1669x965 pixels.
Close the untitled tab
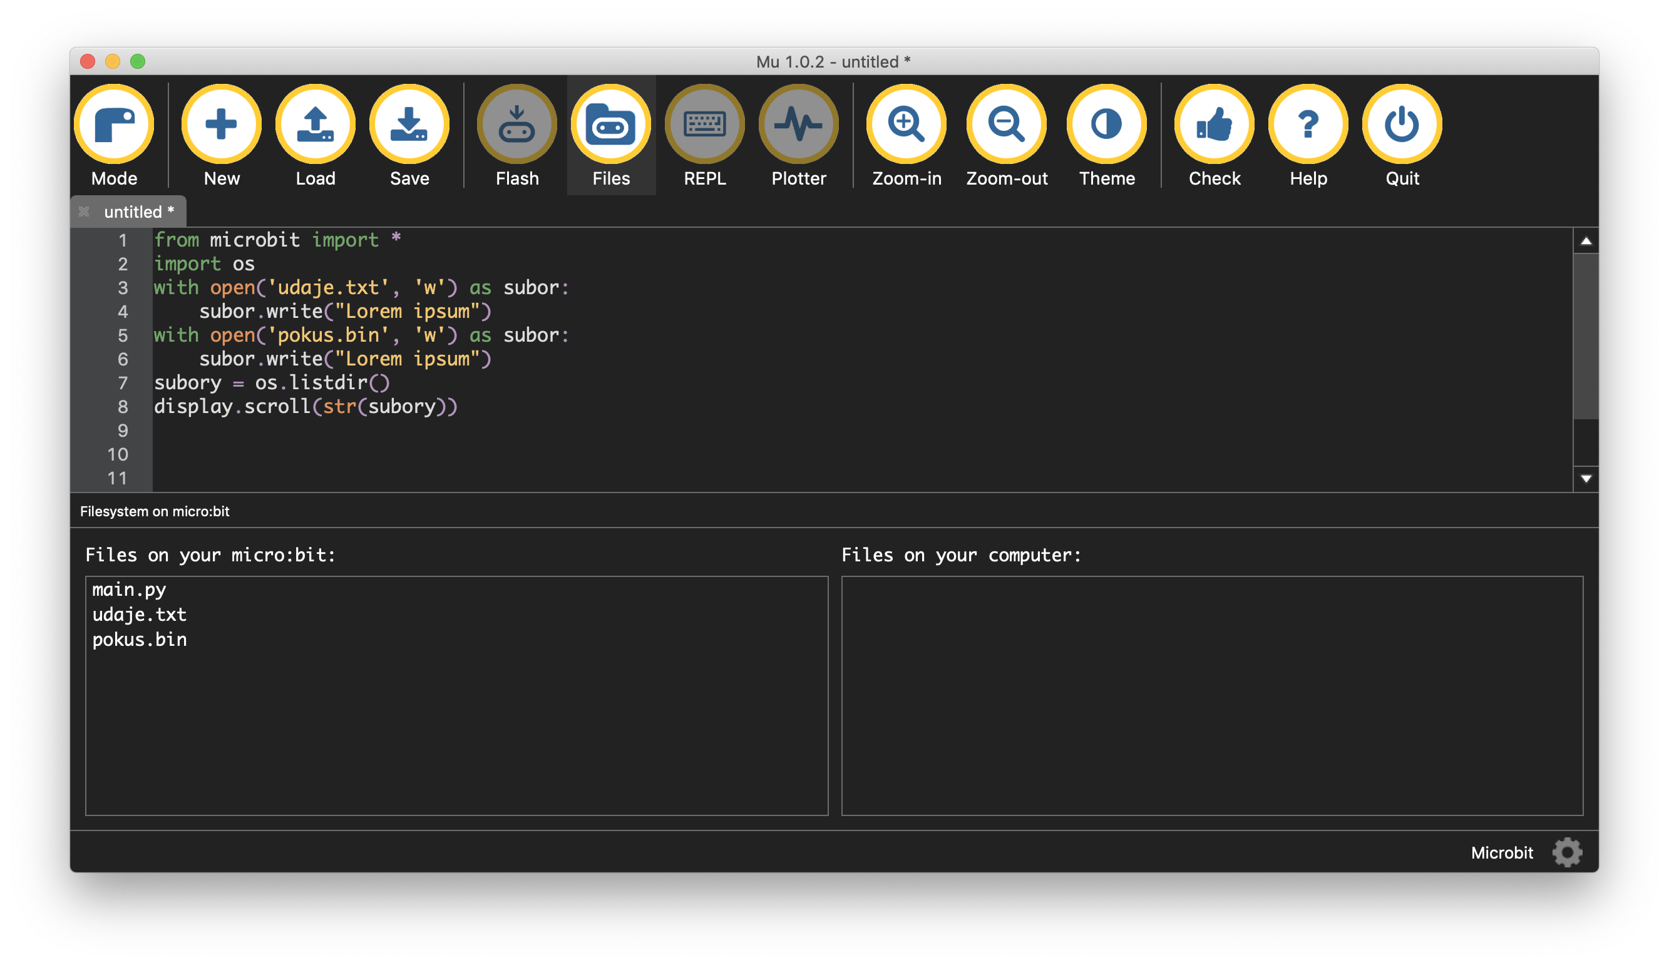coord(84,212)
